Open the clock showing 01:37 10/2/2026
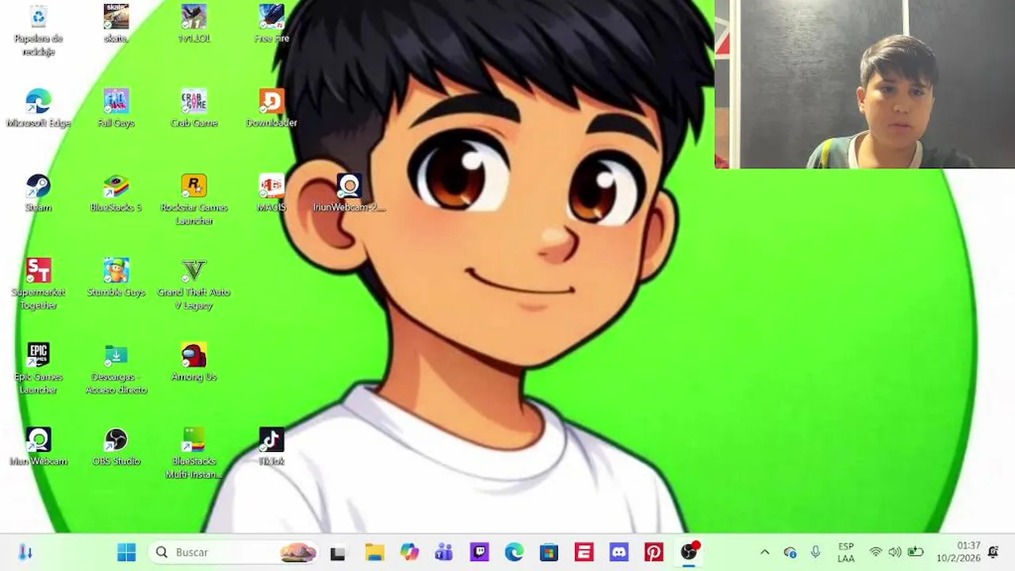The height and width of the screenshot is (571, 1015). click(958, 552)
